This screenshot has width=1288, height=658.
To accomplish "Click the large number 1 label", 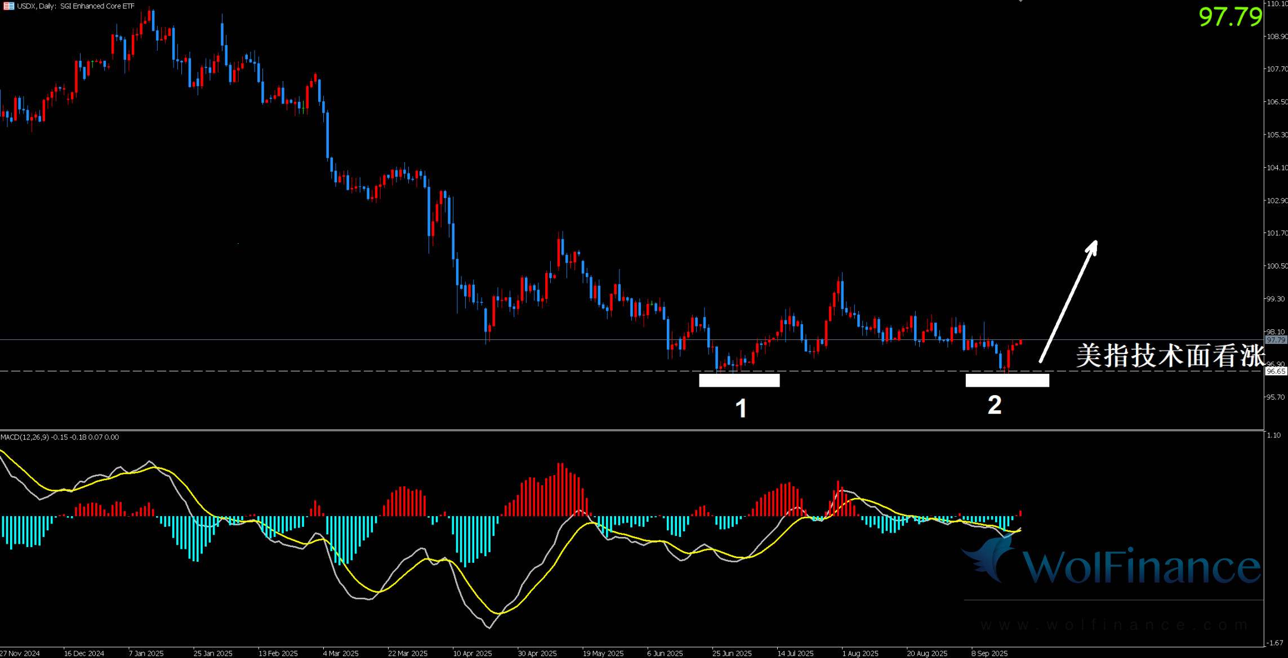I will tap(741, 408).
